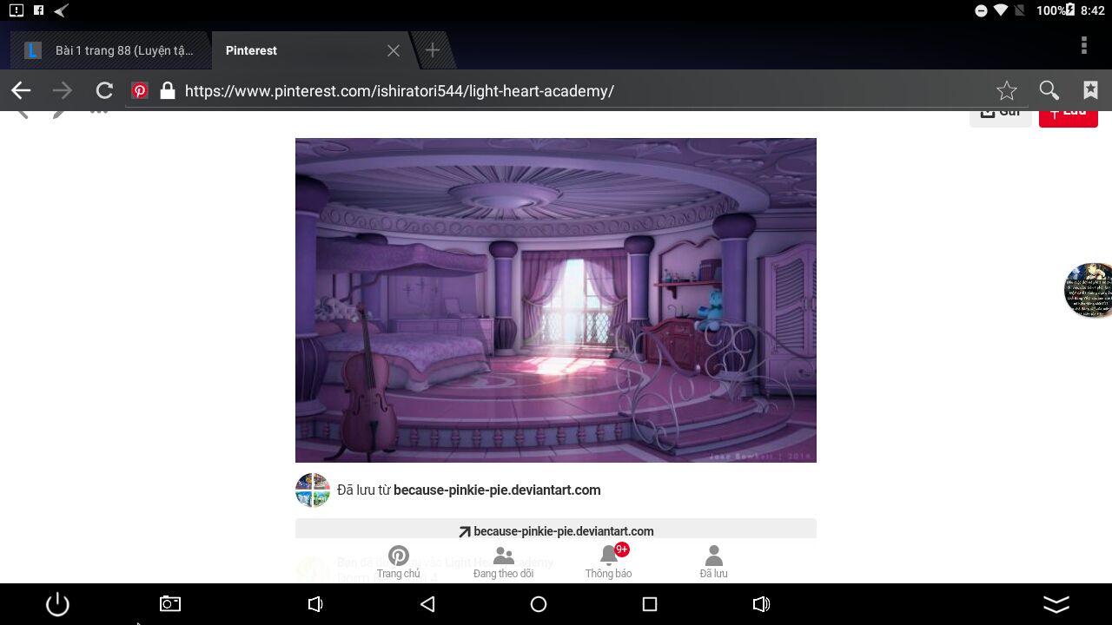The height and width of the screenshot is (625, 1112).
Task: Go to Trang chủ home
Action: coord(398,562)
